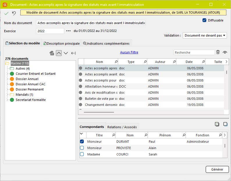Click the three dots next to Exercice
The height and width of the screenshot is (181, 231).
click(x=69, y=31)
